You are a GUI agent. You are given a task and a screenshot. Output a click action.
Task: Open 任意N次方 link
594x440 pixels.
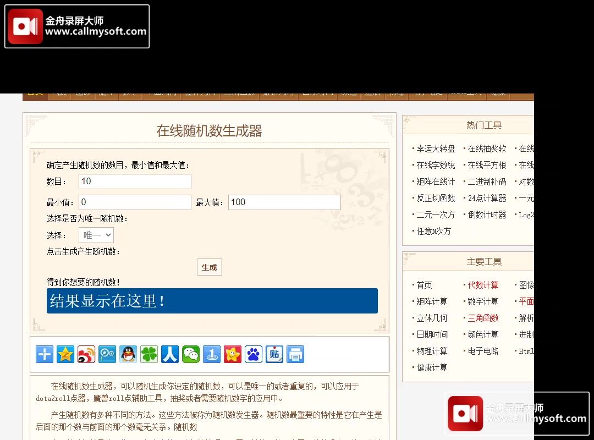coord(434,231)
